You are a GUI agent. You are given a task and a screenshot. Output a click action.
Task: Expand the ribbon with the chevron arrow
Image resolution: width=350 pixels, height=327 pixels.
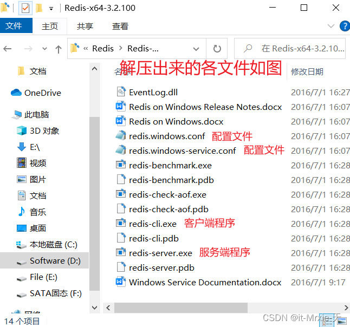331,26
